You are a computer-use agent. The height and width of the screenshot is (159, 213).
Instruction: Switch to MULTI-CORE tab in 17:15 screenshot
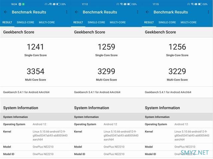click(x=189, y=22)
